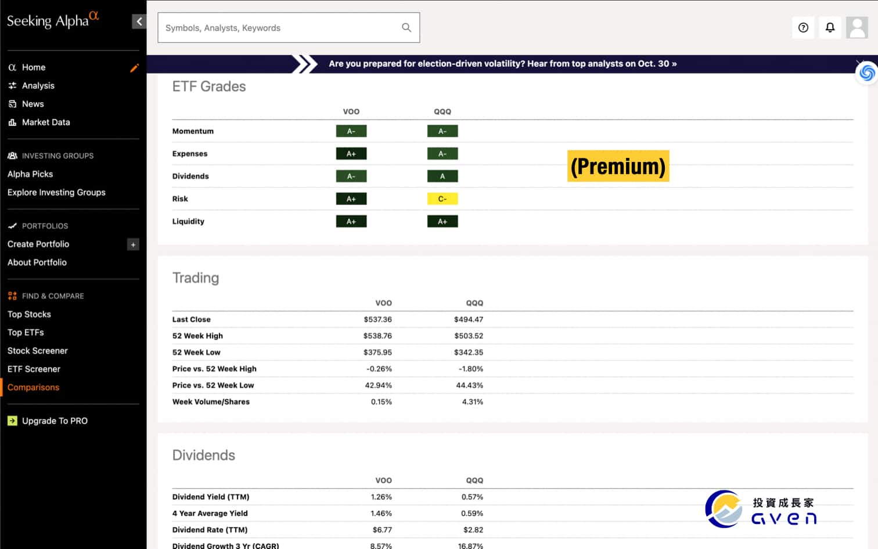Click the Market Data chart icon
This screenshot has width=878, height=549.
pos(12,122)
